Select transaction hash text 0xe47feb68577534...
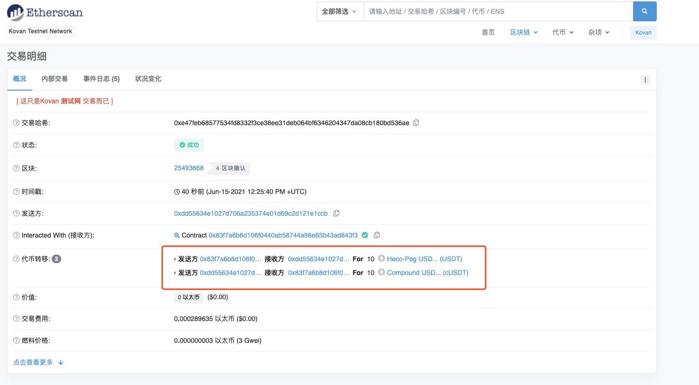Viewport: 699px width, 385px height. pyautogui.click(x=291, y=123)
